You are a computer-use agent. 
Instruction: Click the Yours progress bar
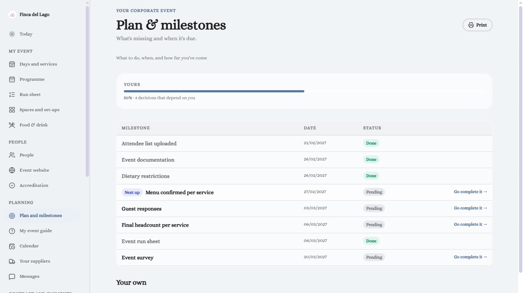coord(304,91)
